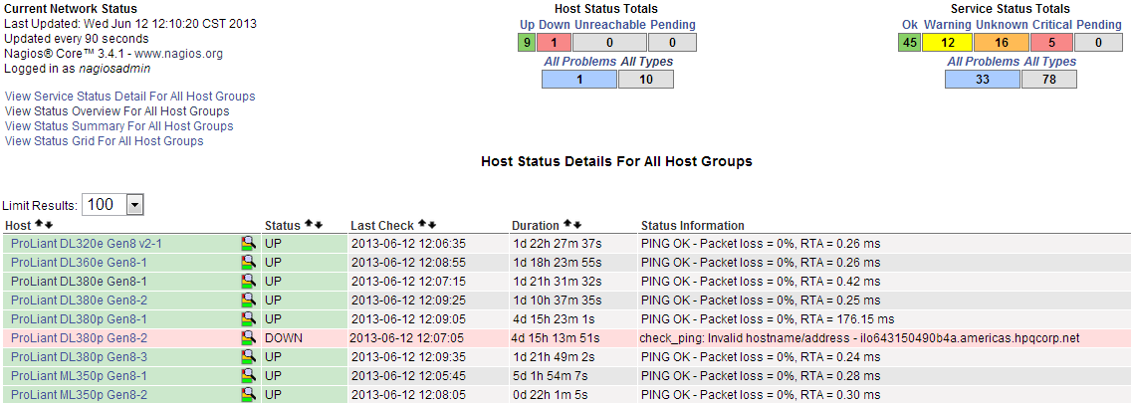Click status text with 'RTA = 176.15 ms'

[768, 318]
